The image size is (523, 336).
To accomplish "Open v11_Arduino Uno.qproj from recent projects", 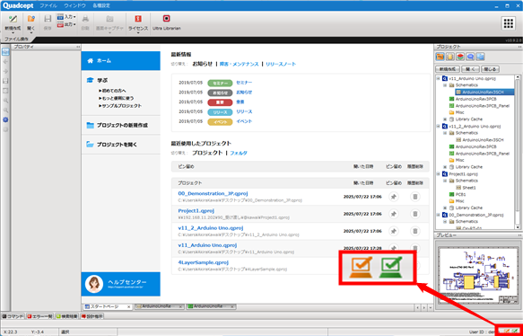I will tap(207, 245).
